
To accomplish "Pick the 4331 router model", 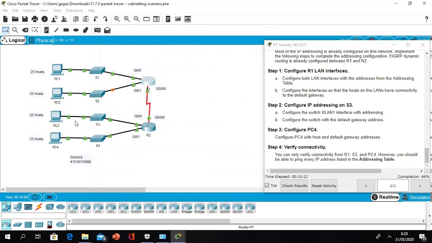I will [73, 208].
